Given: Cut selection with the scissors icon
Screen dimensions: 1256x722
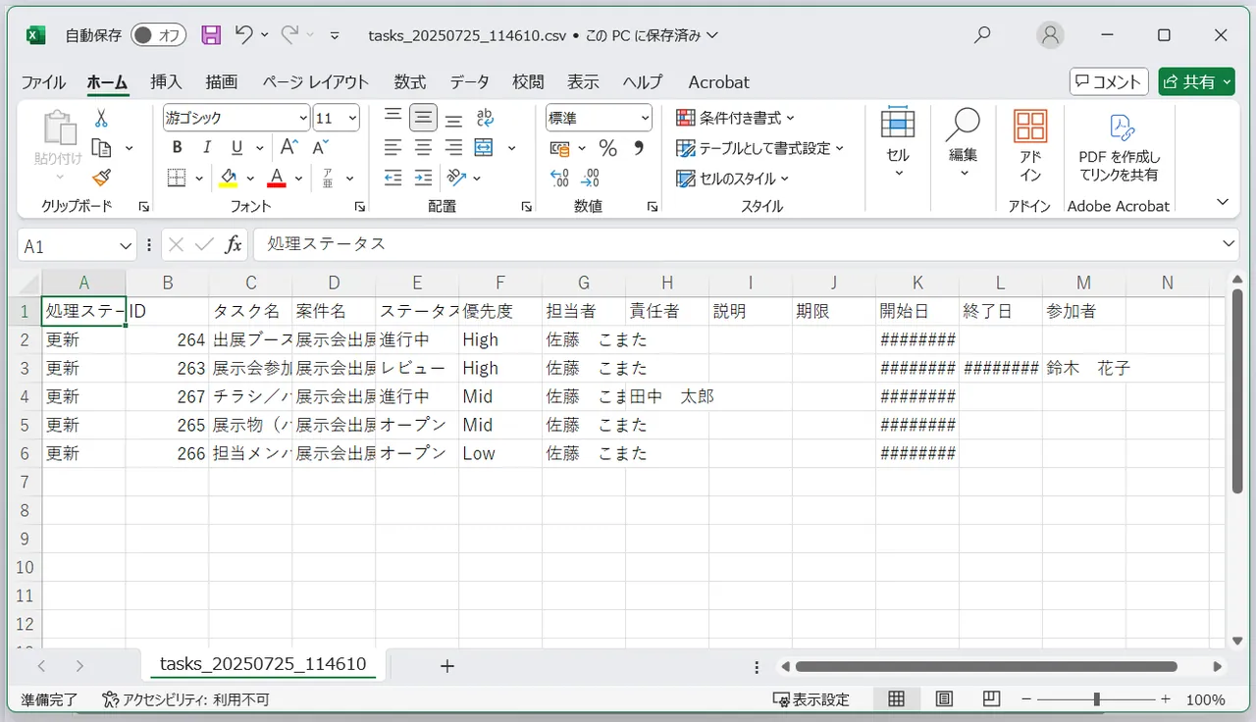Looking at the screenshot, I should (101, 119).
